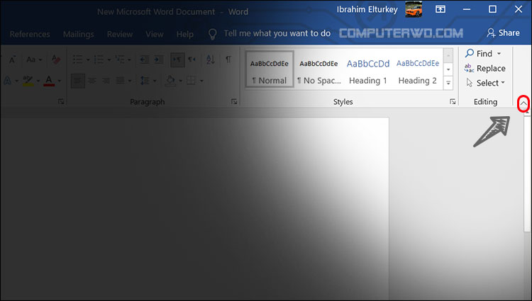
Task: Click the Clear All Formatting eraser icon
Action: click(56, 59)
